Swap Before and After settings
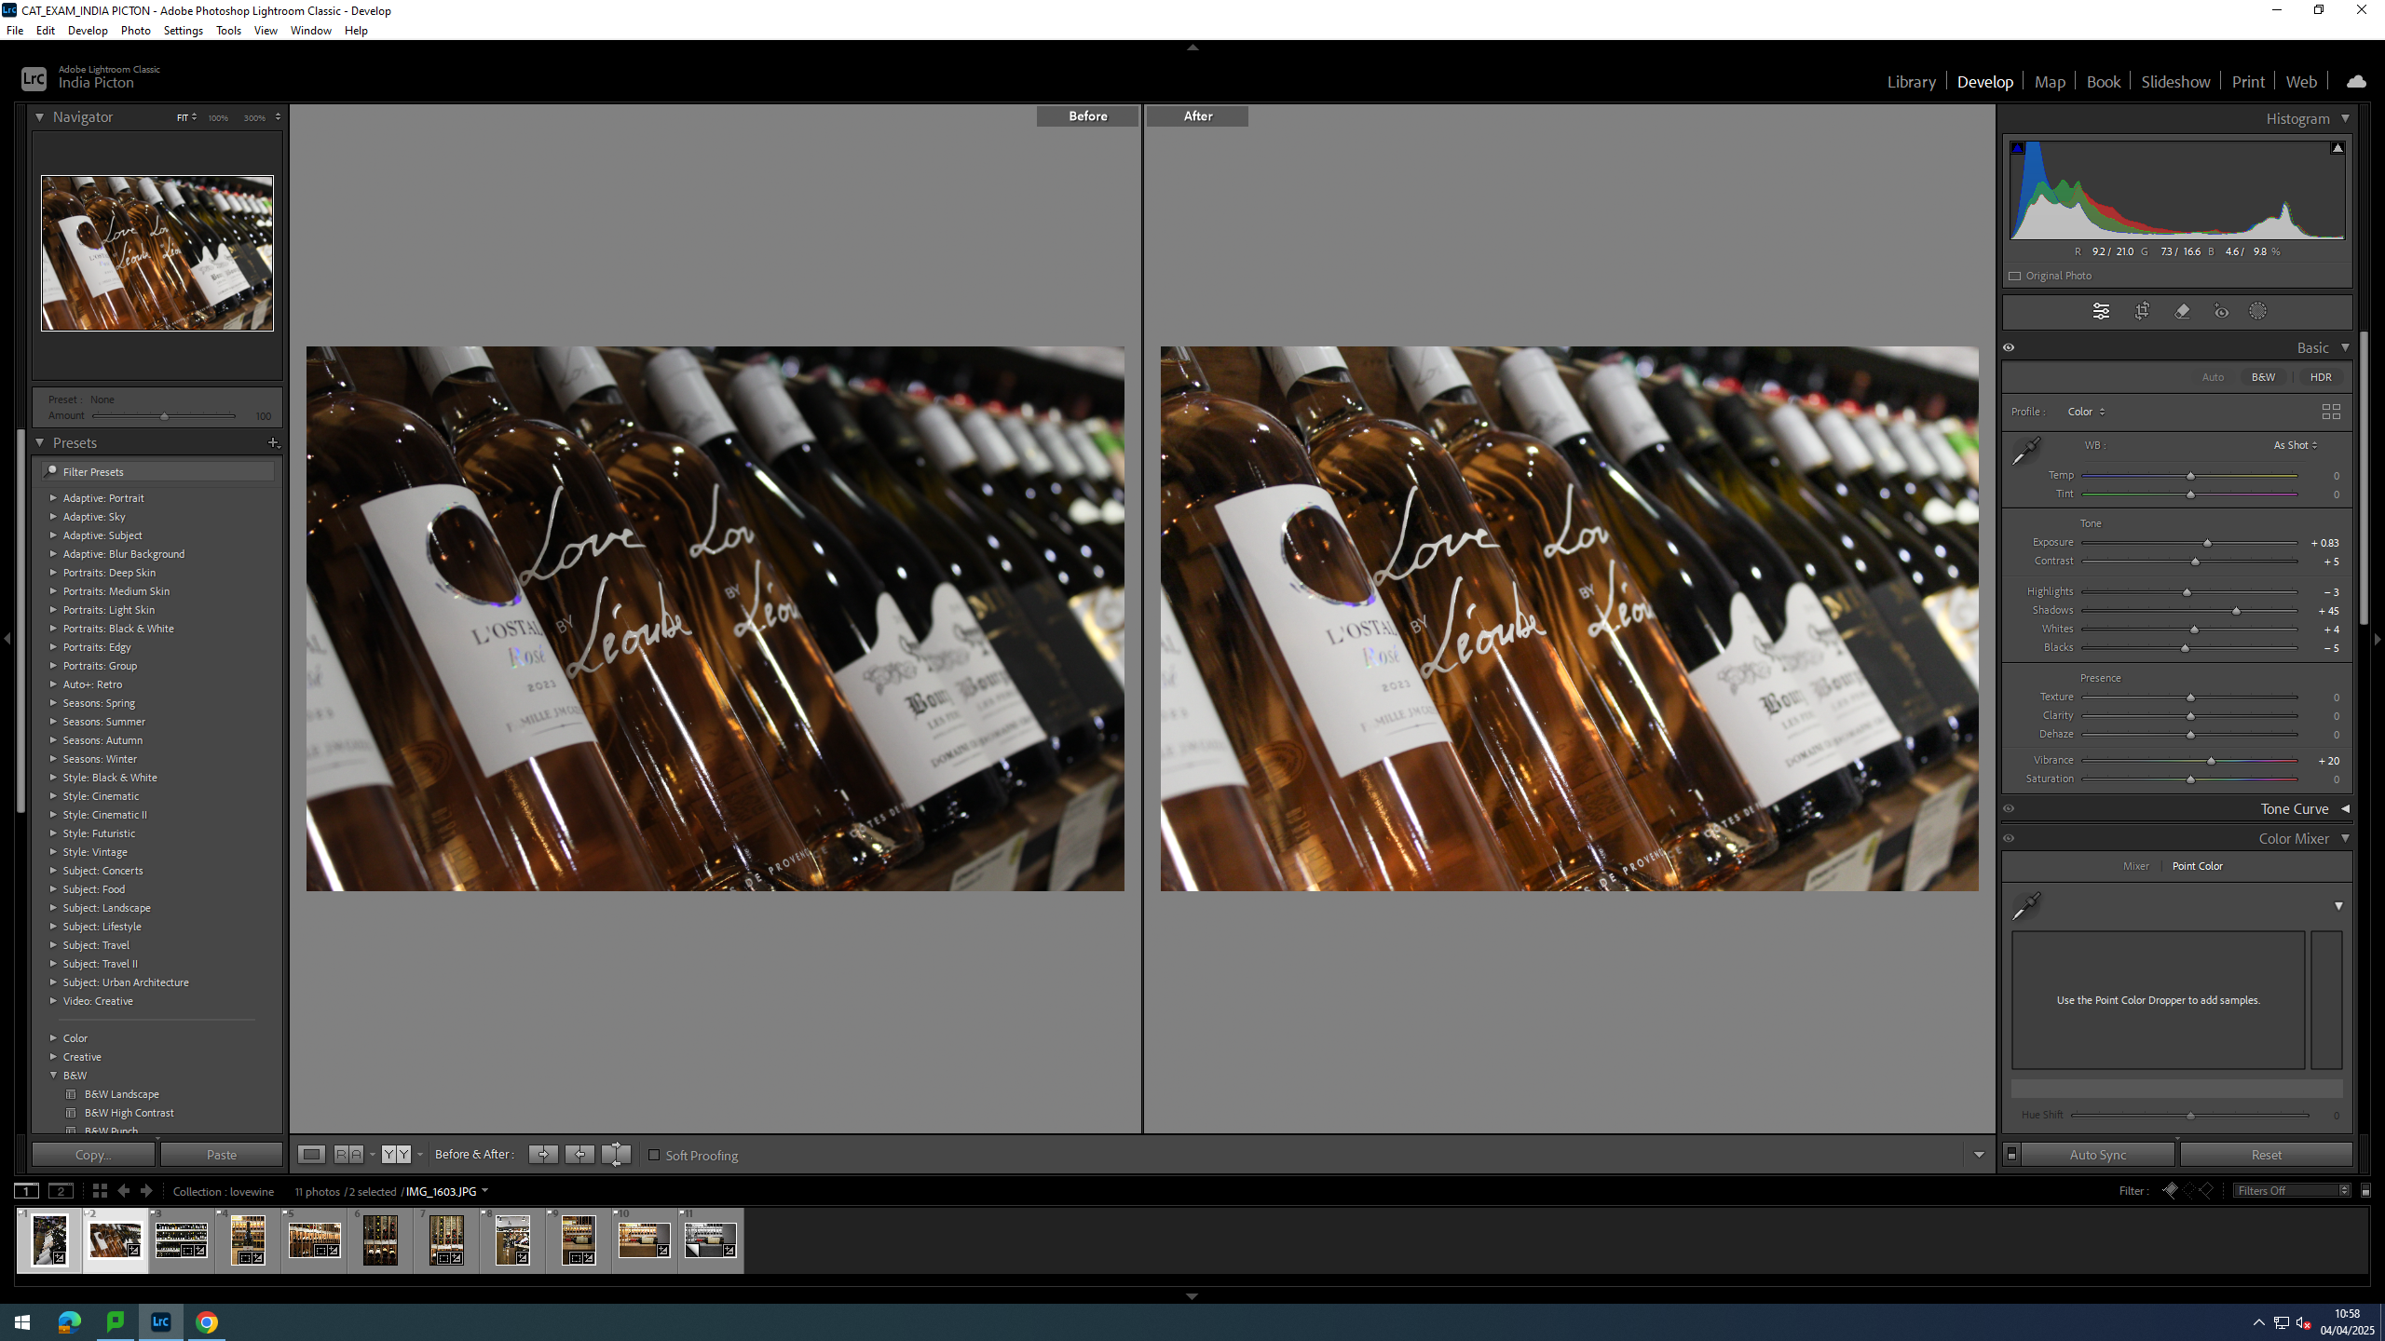This screenshot has height=1341, width=2385. [x=616, y=1155]
